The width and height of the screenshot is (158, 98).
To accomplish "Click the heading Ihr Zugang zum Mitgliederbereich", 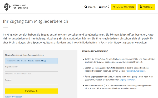I will point(36,21).
